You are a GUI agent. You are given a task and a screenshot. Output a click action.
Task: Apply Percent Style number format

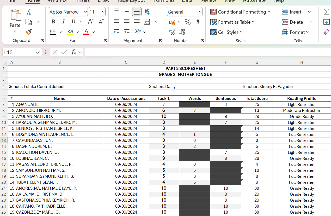click(187, 22)
